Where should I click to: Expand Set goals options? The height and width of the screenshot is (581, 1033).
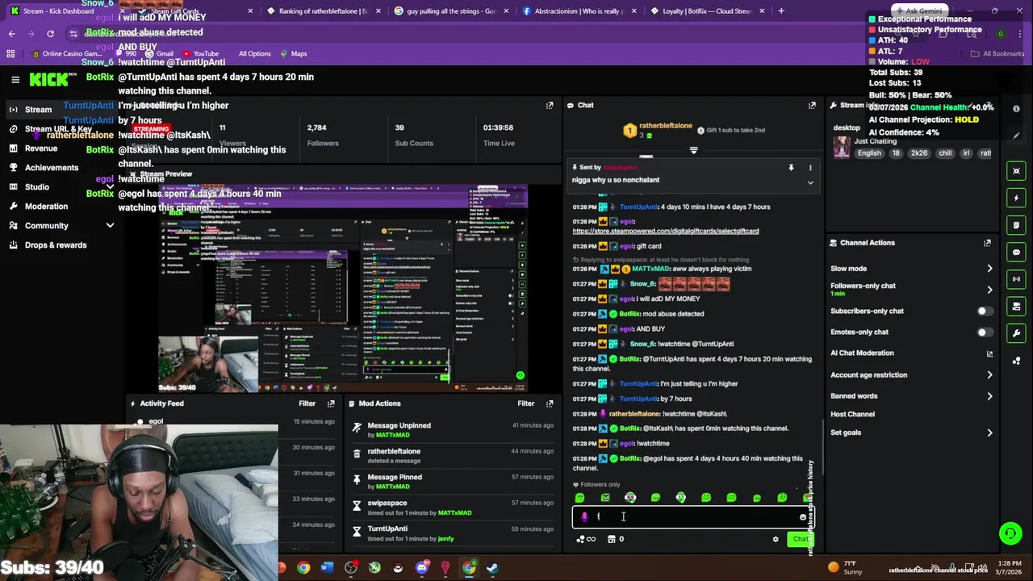(x=990, y=433)
